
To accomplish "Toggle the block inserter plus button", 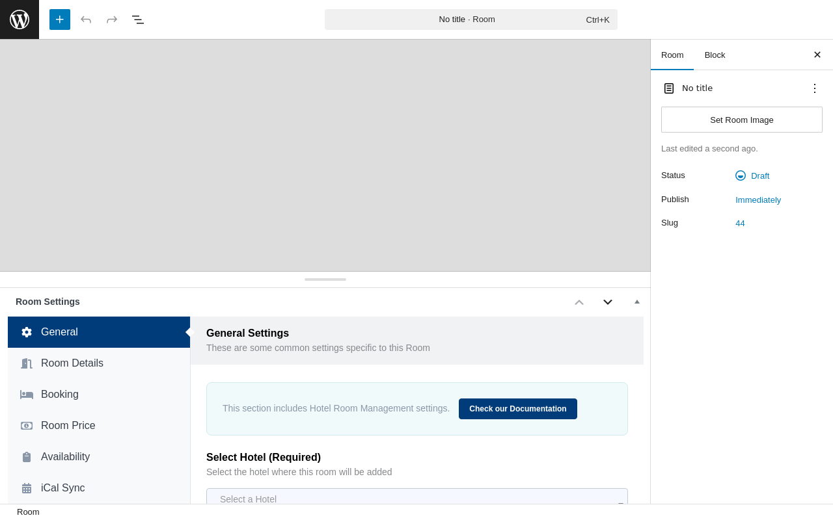I will [60, 19].
